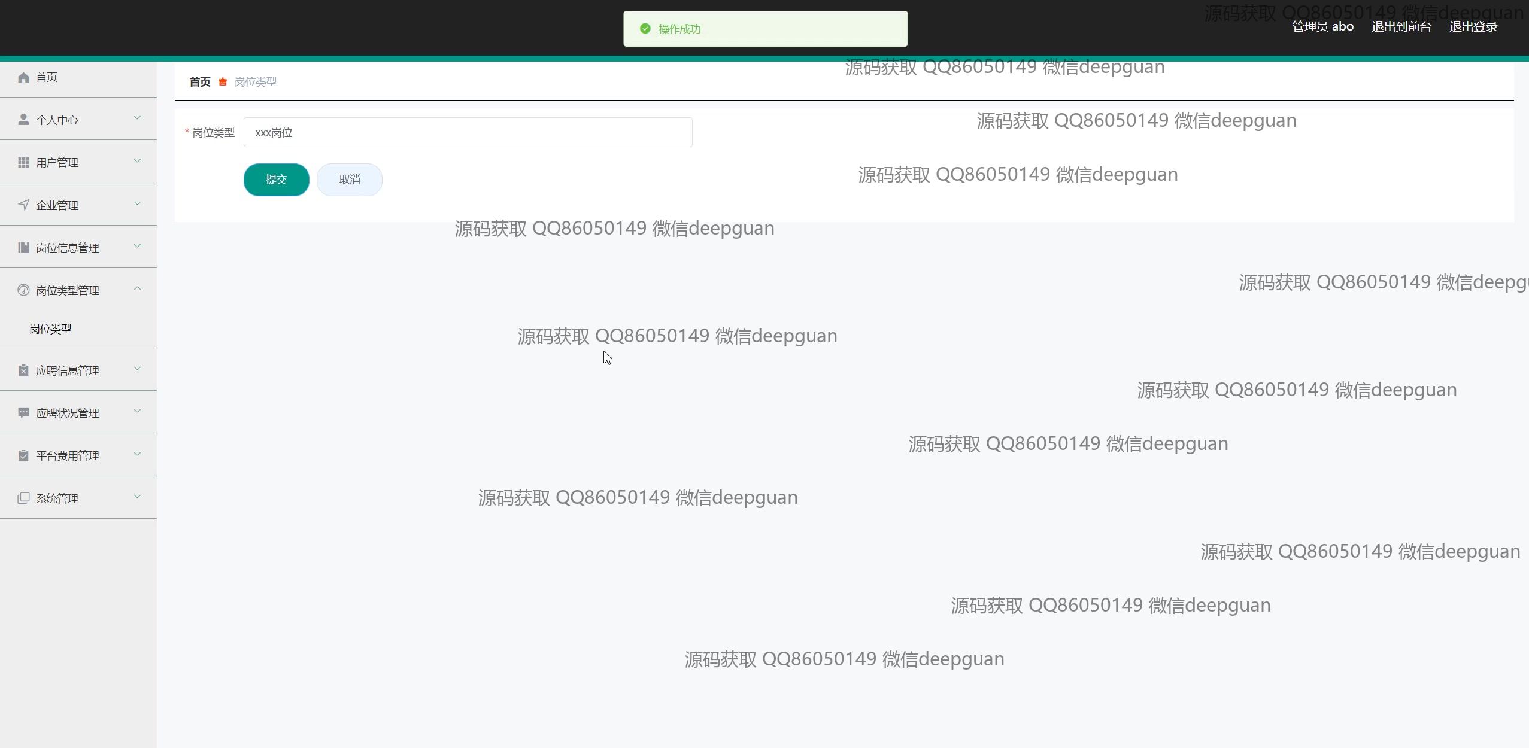This screenshot has height=748, width=1529.
Task: Click the 个人中心 person icon
Action: (x=23, y=120)
